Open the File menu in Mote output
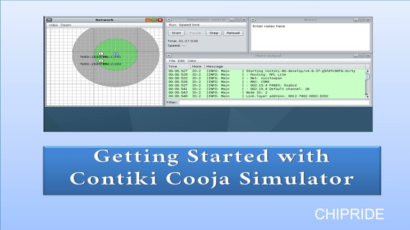The image size is (410, 230). tap(172, 61)
